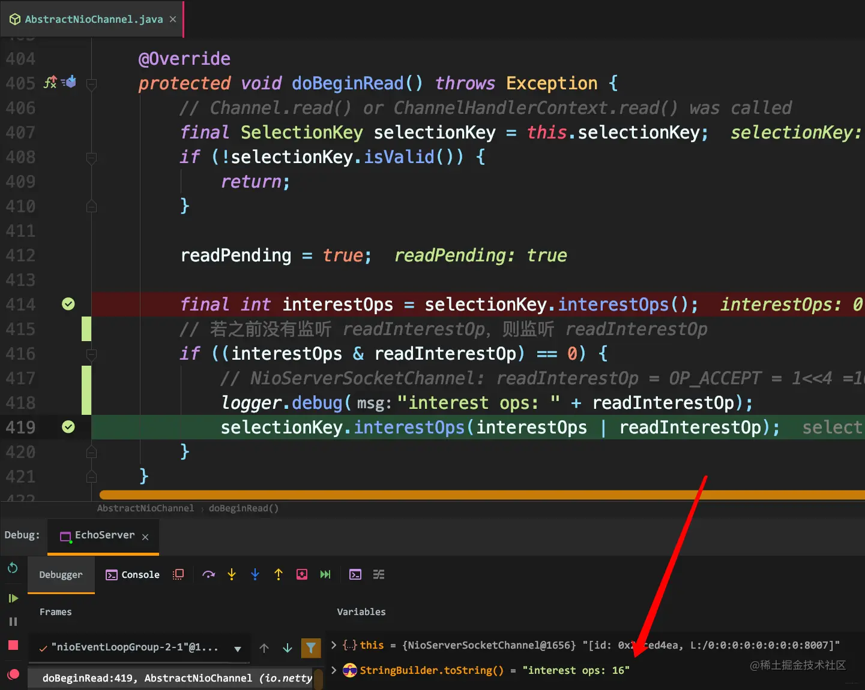Image resolution: width=865 pixels, height=690 pixels.
Task: Expand the StringBuilder.toString() variable node
Action: pos(334,670)
